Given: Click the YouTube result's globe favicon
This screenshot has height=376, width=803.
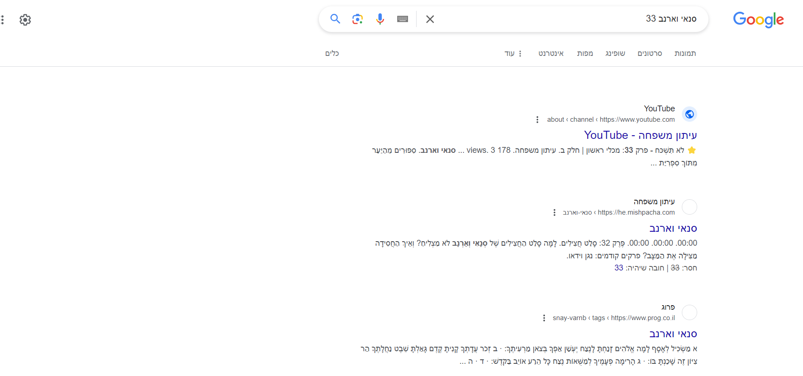Looking at the screenshot, I should pos(690,114).
